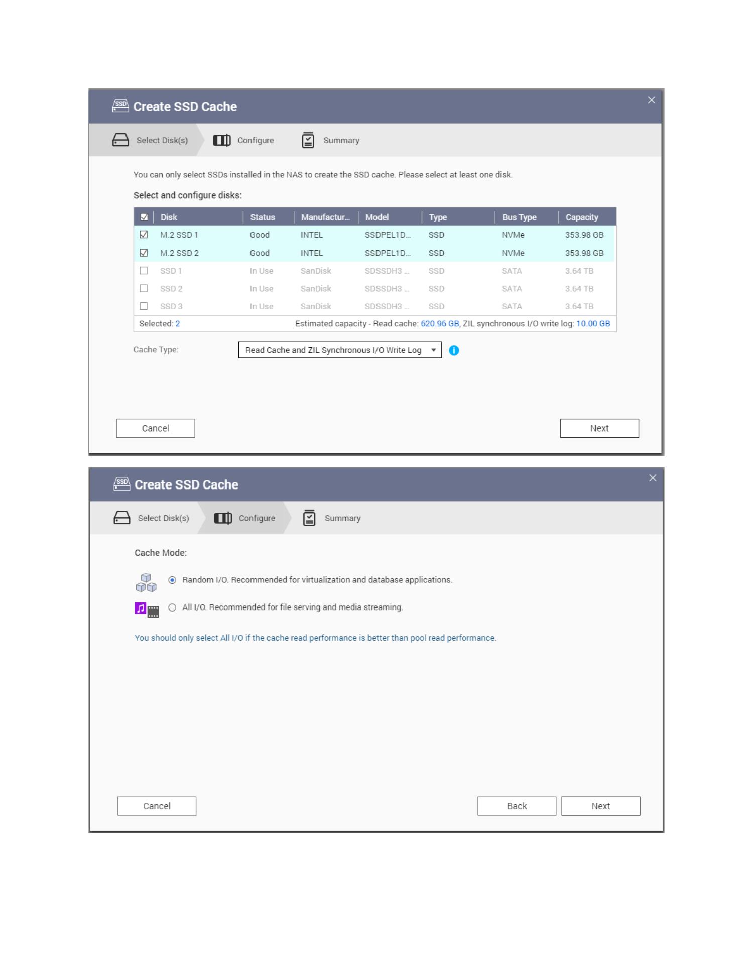This screenshot has height=975, width=753.
Task: Click the Random I/O cubes icon
Action: point(146,582)
